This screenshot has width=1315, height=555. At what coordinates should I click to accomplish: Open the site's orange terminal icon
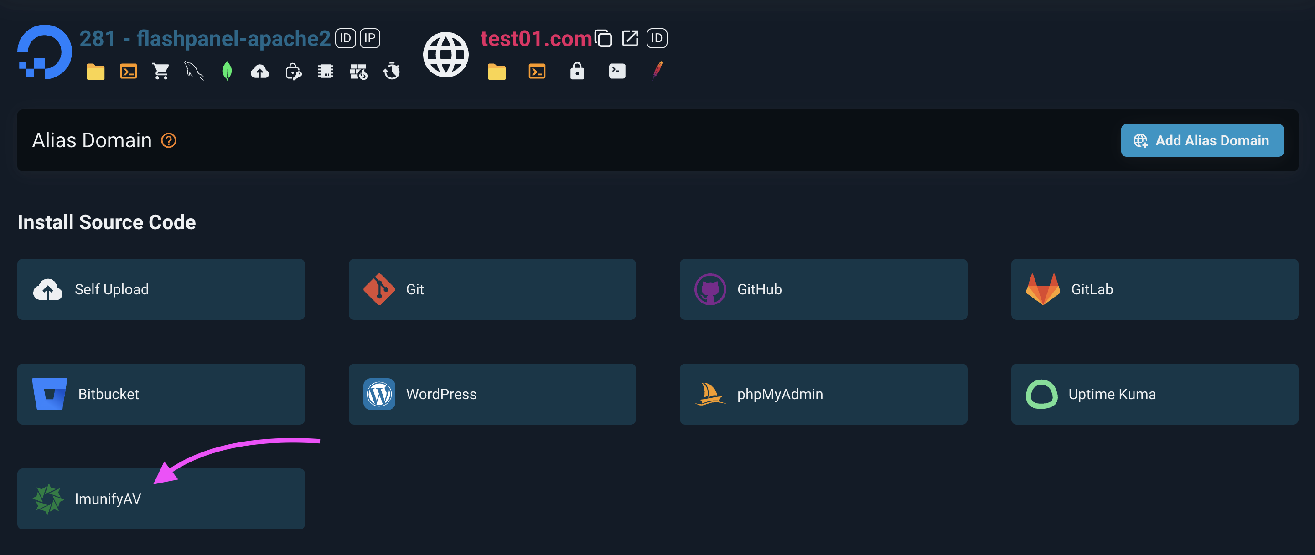537,72
